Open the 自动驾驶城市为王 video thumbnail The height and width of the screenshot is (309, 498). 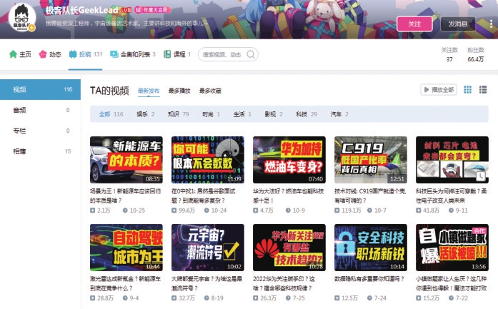(x=126, y=248)
